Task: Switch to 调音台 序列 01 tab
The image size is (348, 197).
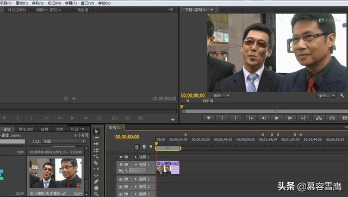Action: click(x=48, y=10)
